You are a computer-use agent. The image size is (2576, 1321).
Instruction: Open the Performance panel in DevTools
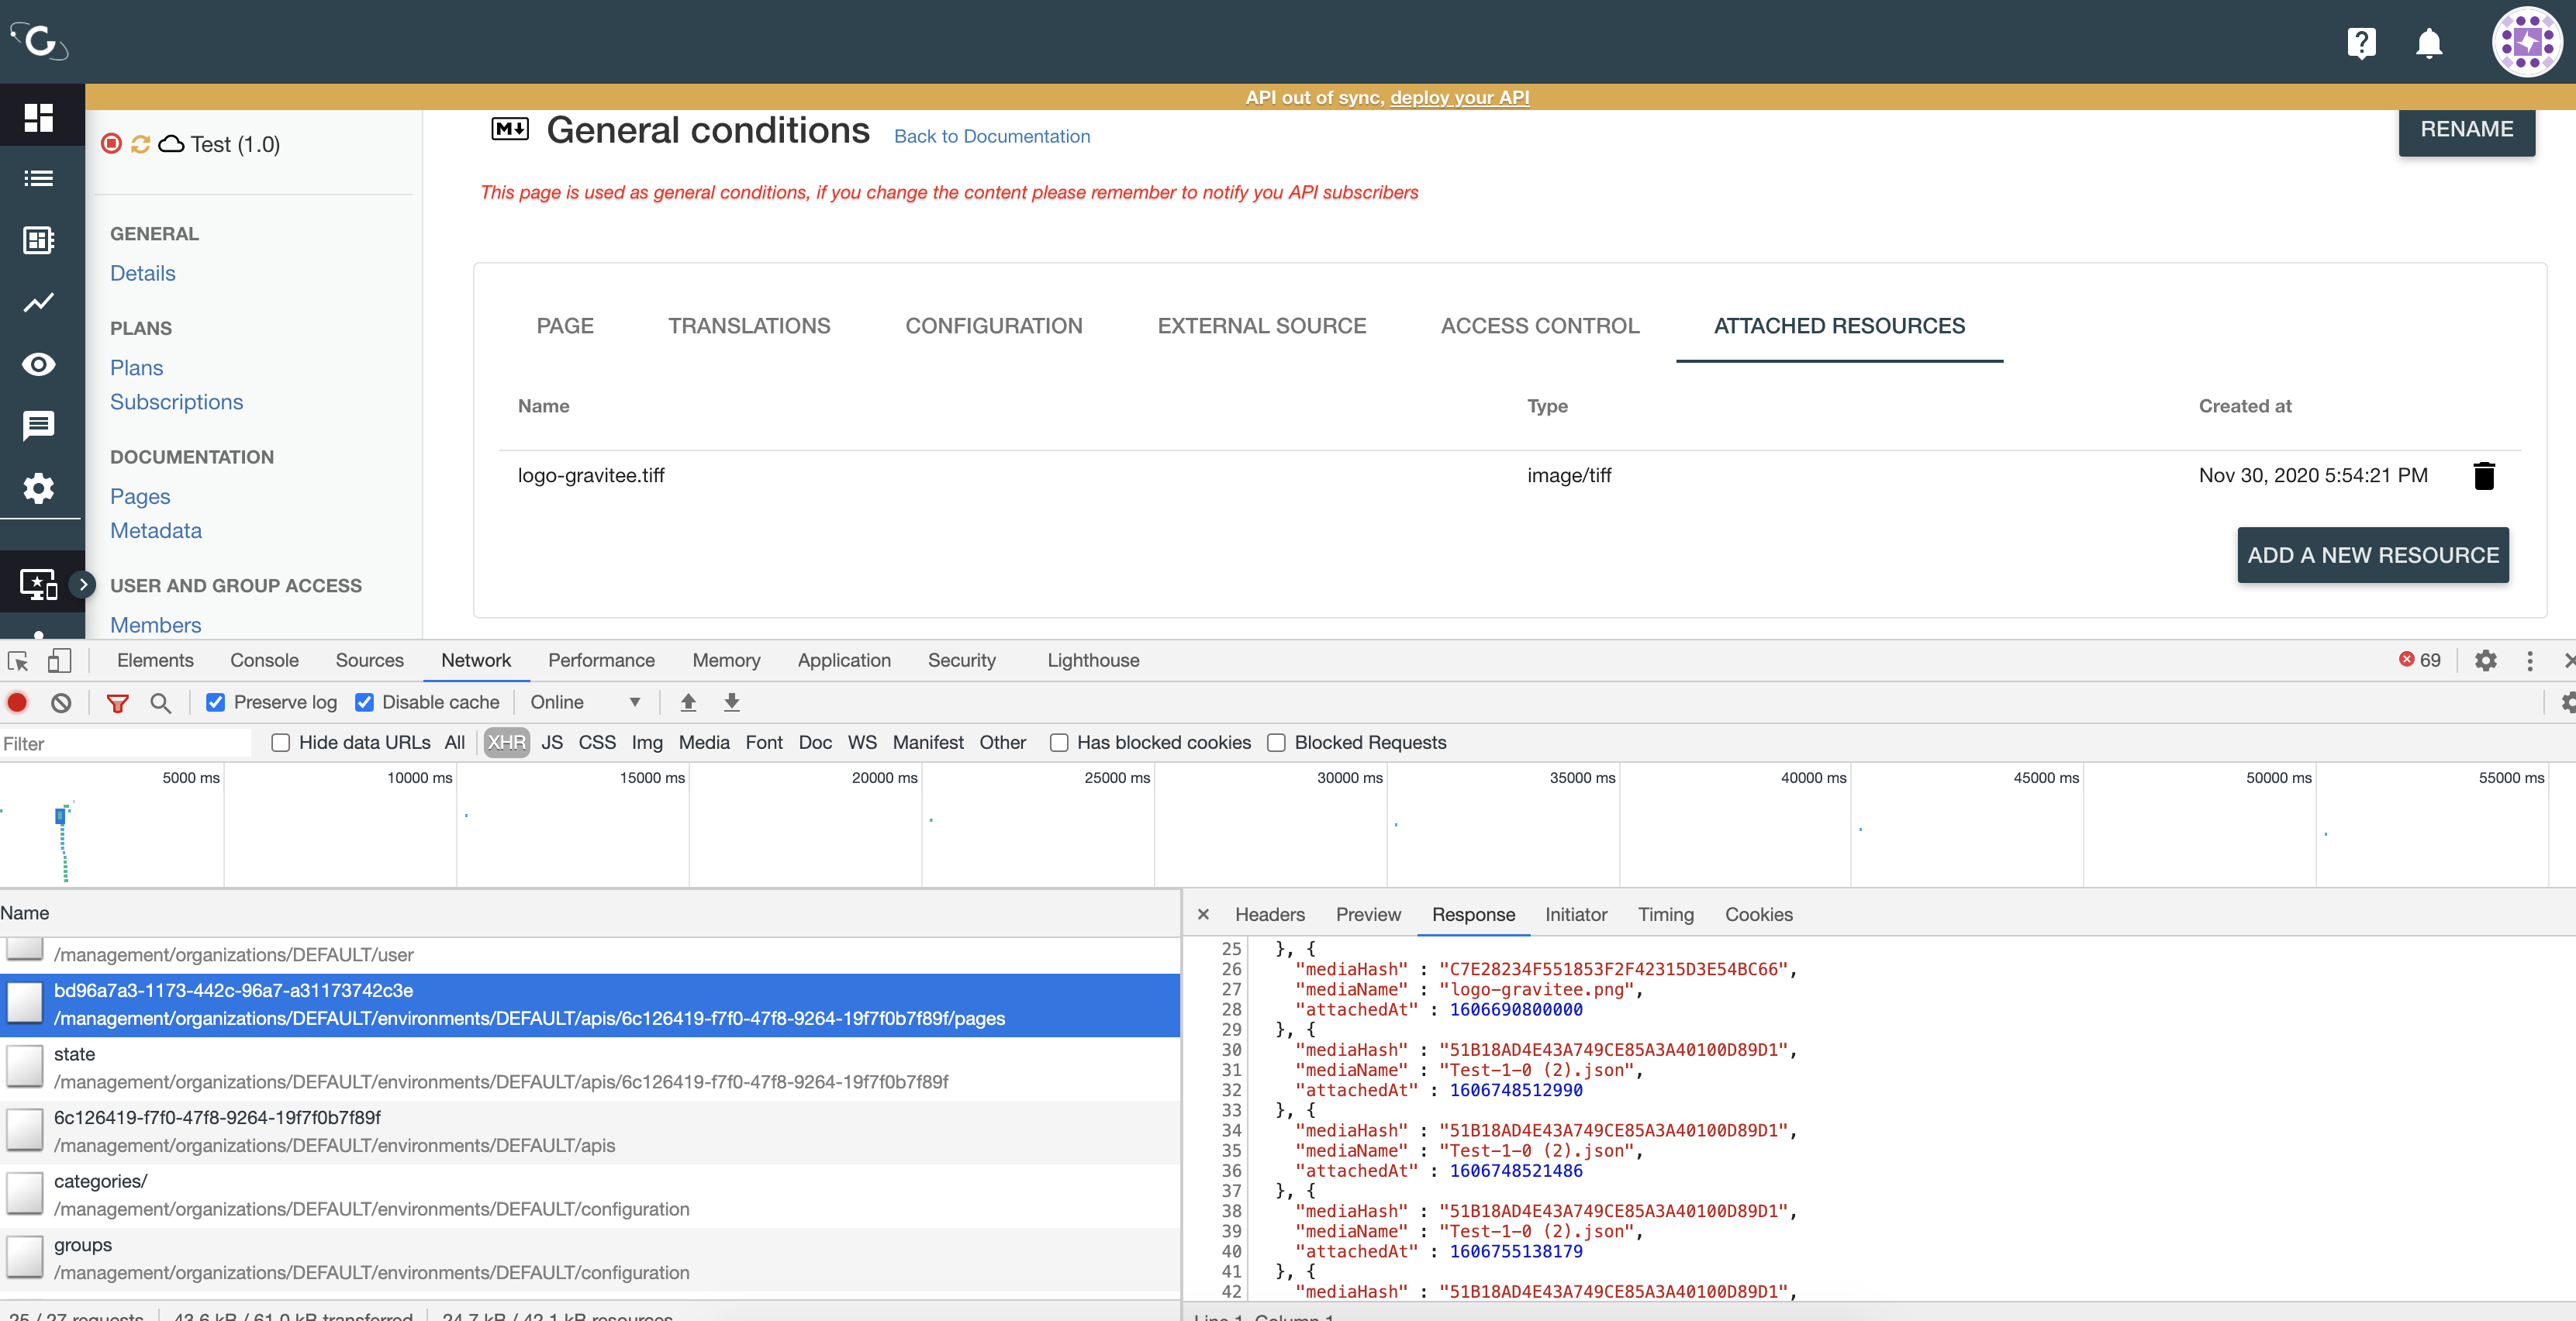pyautogui.click(x=601, y=661)
